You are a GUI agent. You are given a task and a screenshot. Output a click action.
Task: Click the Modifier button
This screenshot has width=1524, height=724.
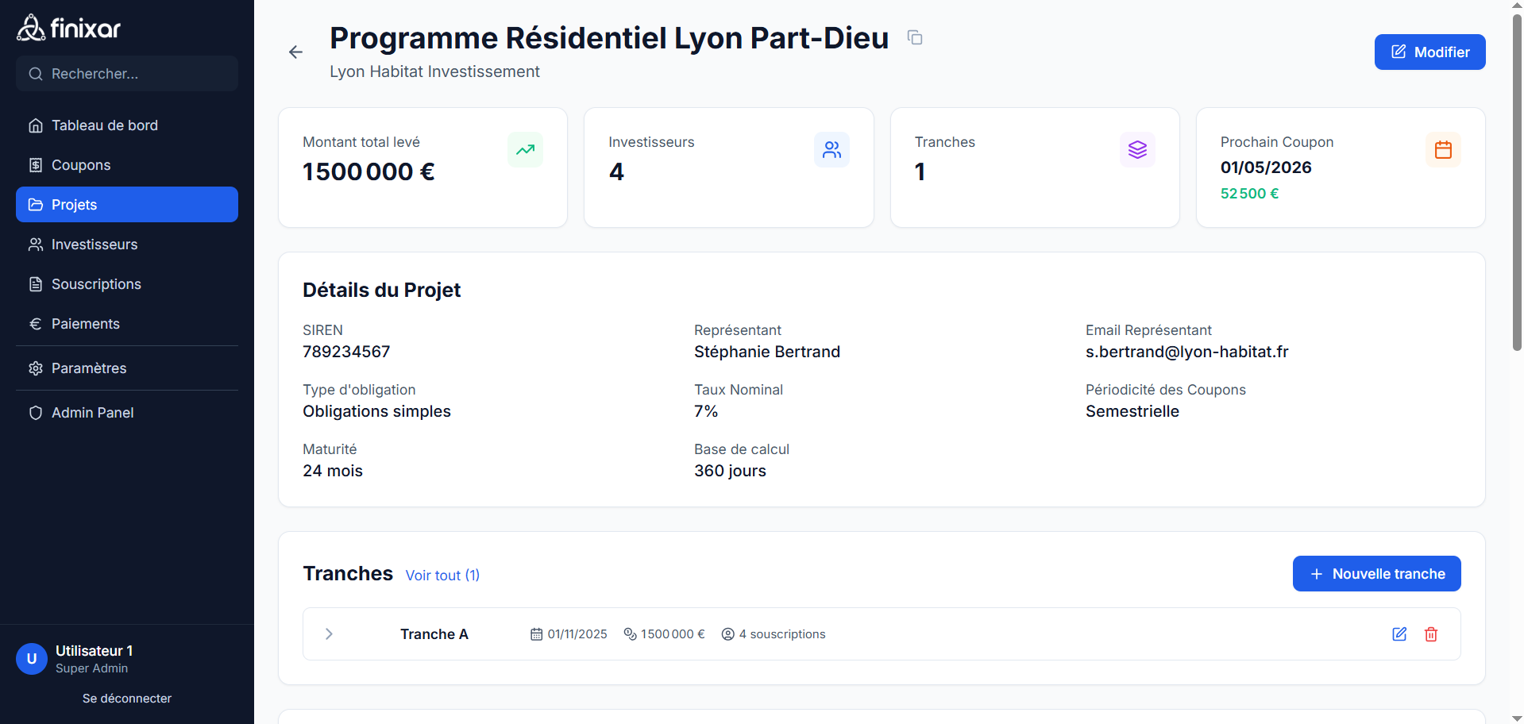pyautogui.click(x=1429, y=52)
